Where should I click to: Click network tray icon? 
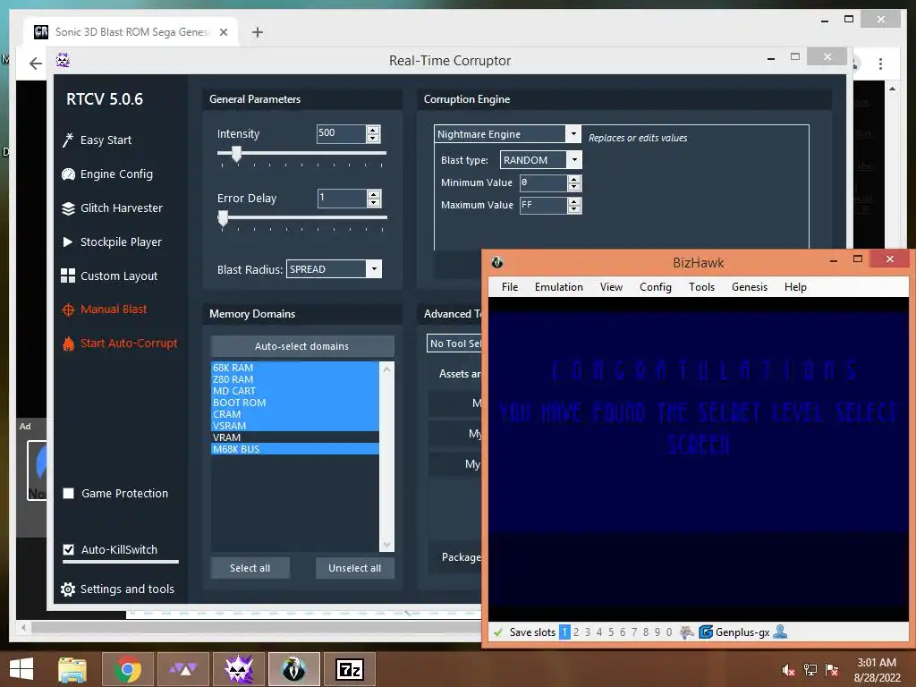(x=810, y=670)
